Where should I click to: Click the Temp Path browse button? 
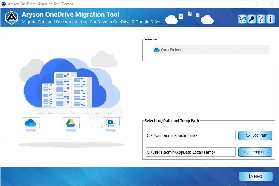255,152
